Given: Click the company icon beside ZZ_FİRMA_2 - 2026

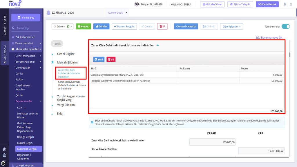Looking at the screenshot, I should click(x=48, y=13).
